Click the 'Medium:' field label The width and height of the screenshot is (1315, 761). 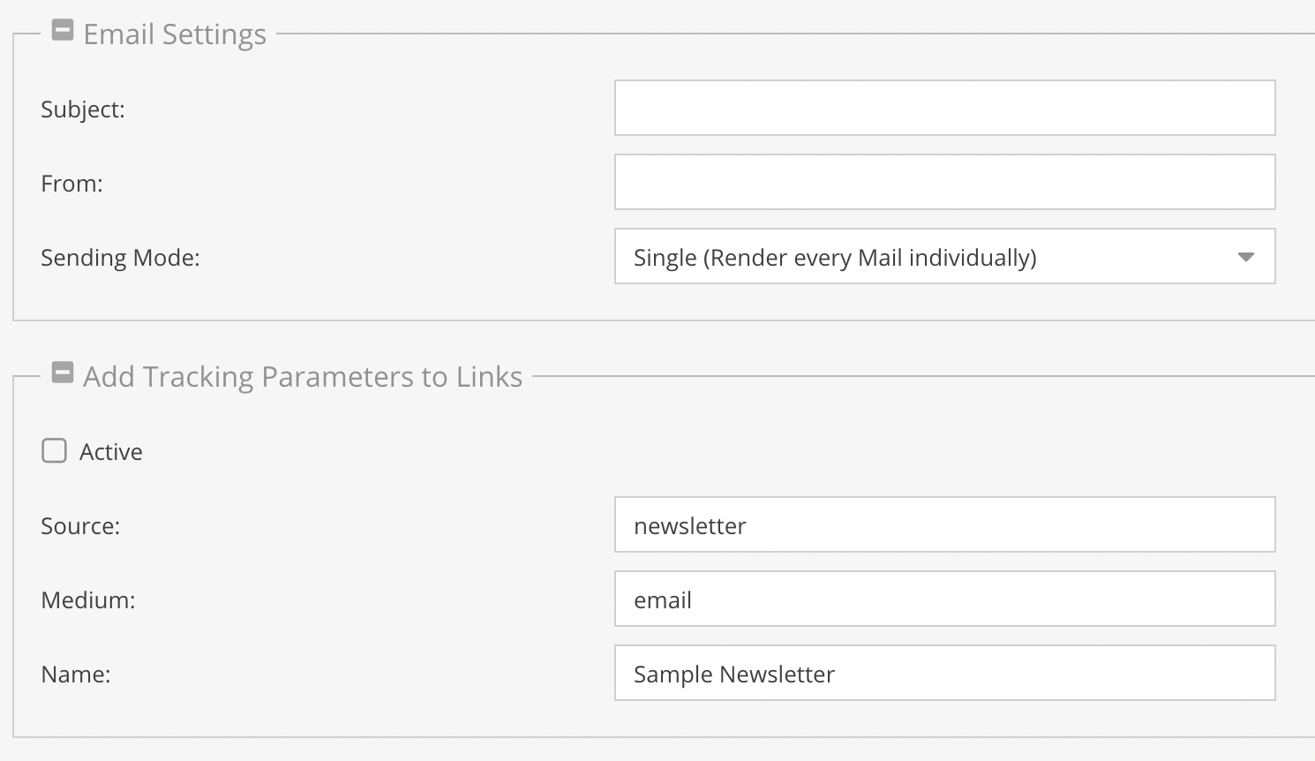[x=88, y=600]
